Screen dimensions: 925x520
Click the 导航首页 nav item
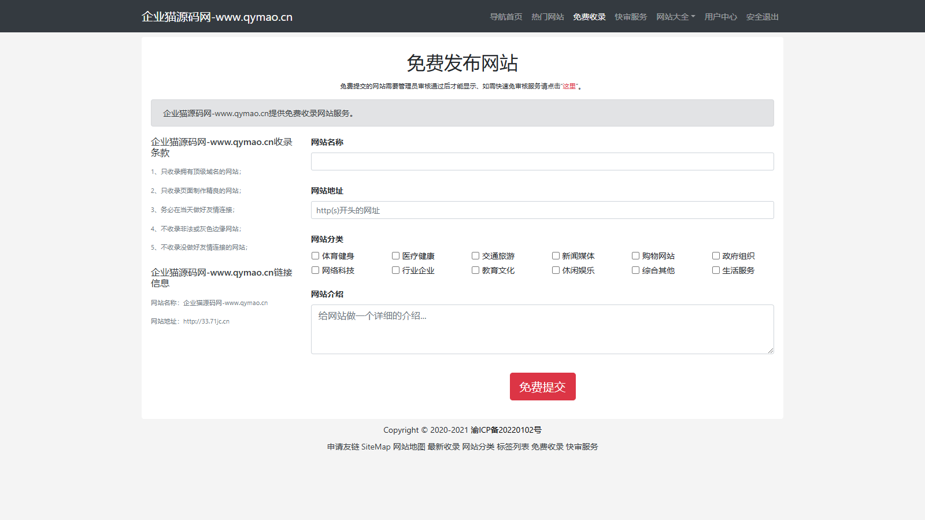(506, 17)
